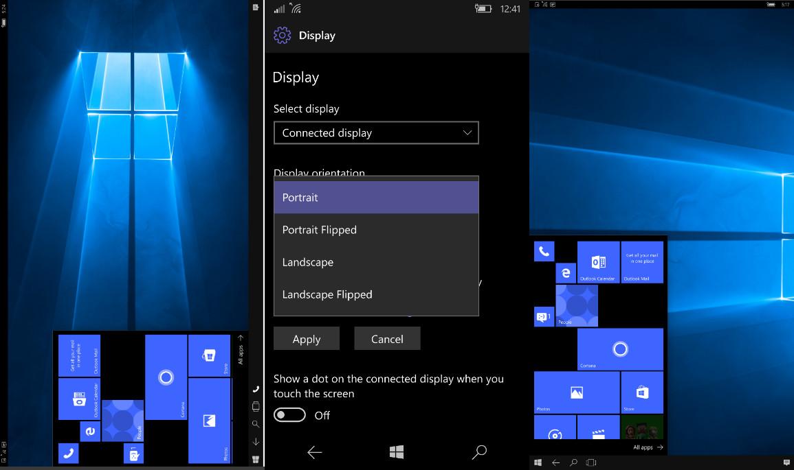Open the People tile on the right desktop screen
The width and height of the screenshot is (794, 470).
point(577,305)
